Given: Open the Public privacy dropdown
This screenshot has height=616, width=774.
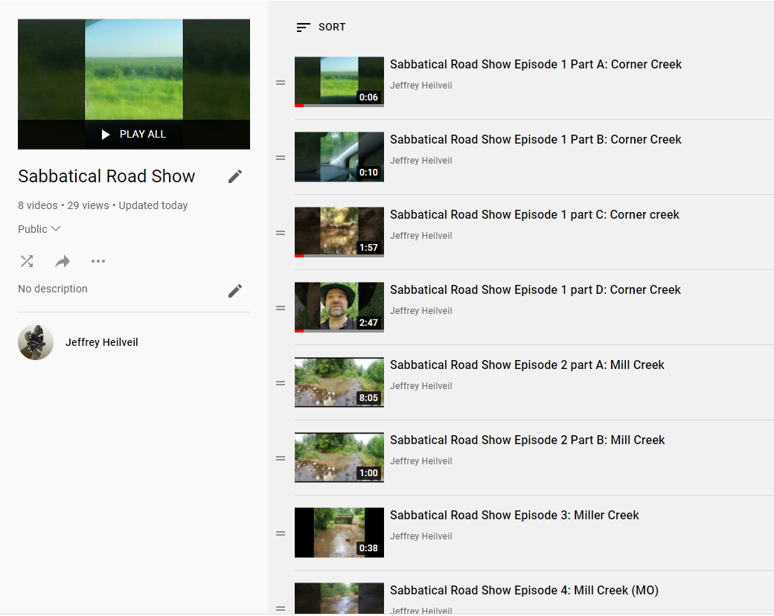Looking at the screenshot, I should (x=39, y=229).
